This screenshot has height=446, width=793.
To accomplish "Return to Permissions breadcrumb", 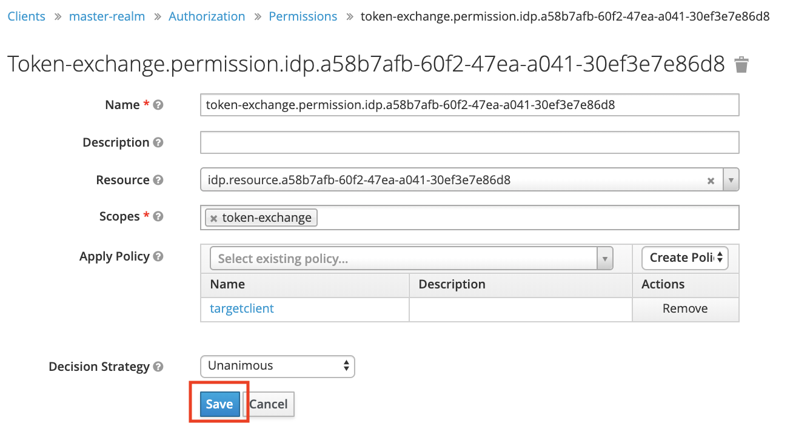I will point(303,16).
